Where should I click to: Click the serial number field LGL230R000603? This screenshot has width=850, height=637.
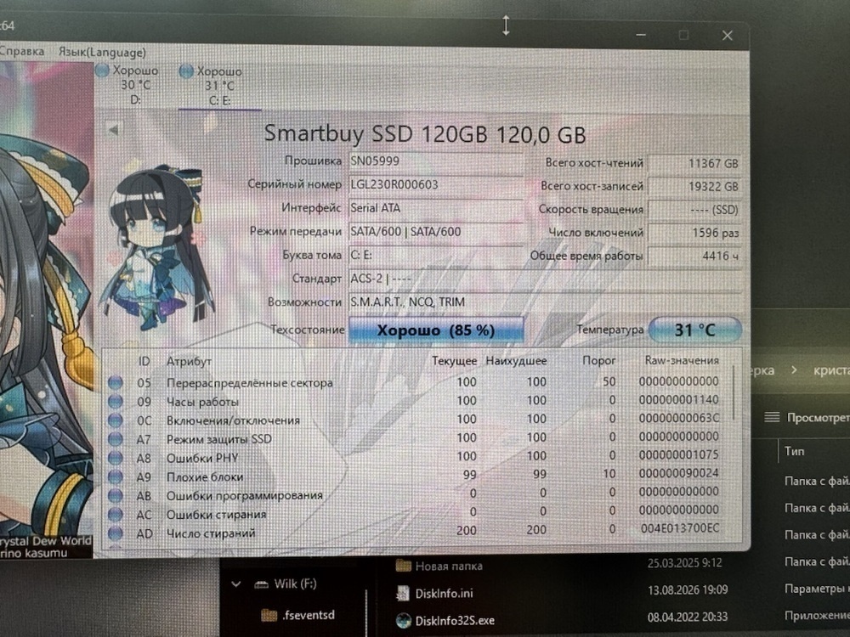(436, 184)
